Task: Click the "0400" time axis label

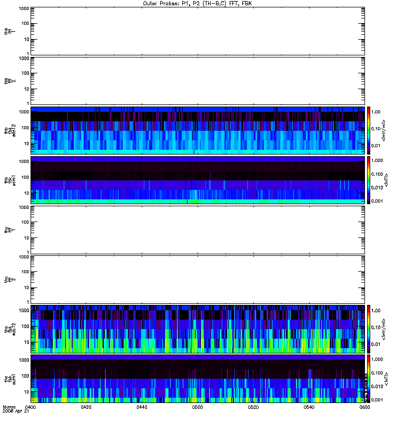Action: [31, 407]
